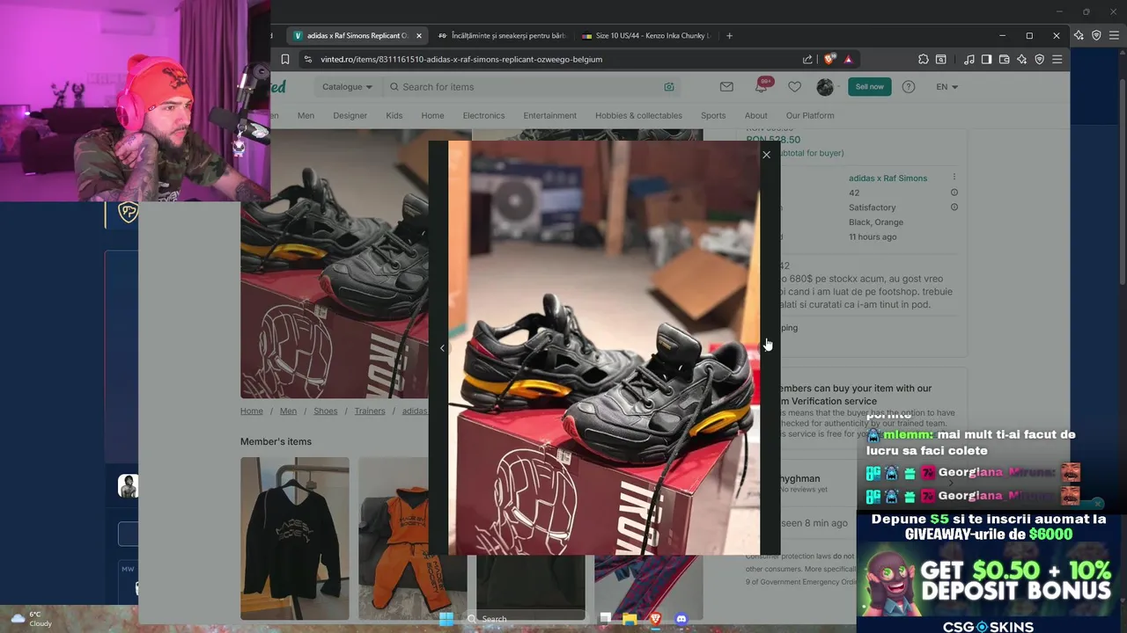Select the Sports category menu
The height and width of the screenshot is (633, 1127).
tap(713, 115)
